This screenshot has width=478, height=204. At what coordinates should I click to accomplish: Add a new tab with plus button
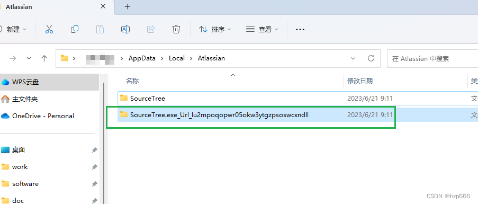click(128, 7)
